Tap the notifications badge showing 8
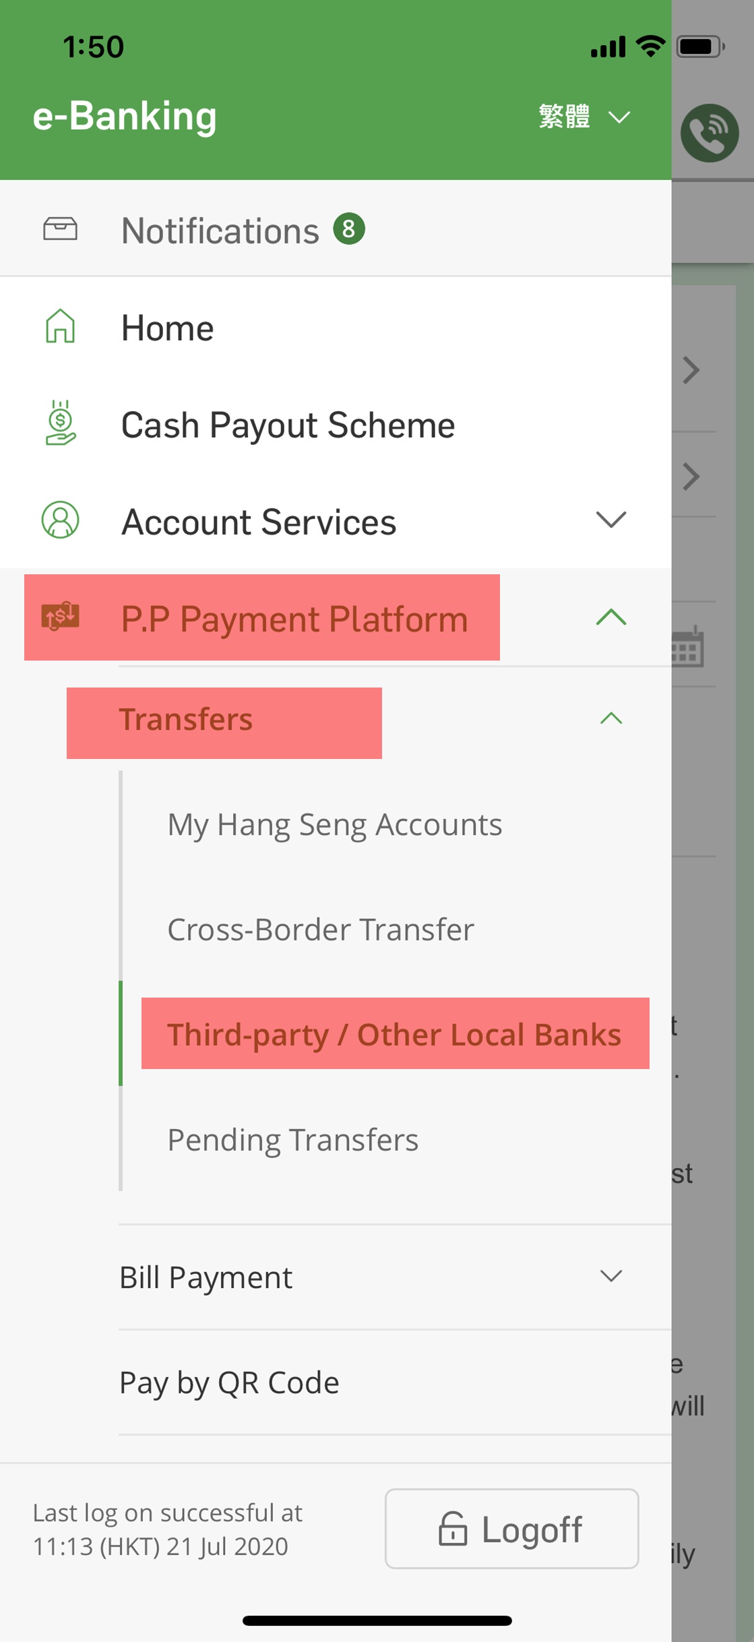This screenshot has width=754, height=1642. click(349, 229)
